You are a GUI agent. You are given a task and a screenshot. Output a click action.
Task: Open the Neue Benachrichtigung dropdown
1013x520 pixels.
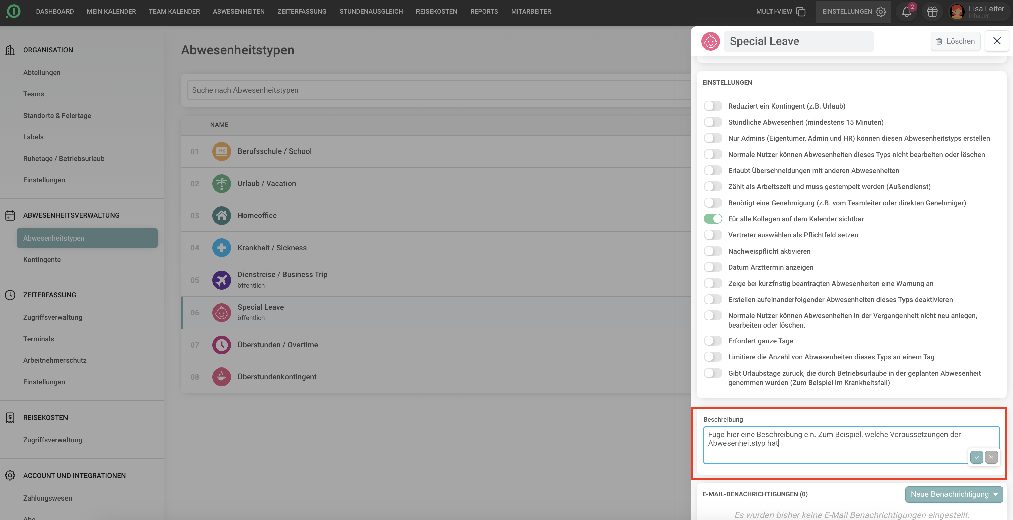[954, 494]
